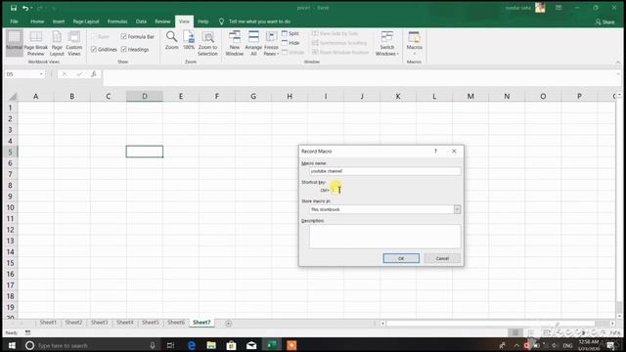Screen dimensions: 626x352
Task: Click the Windows search box
Action: (x=92, y=345)
